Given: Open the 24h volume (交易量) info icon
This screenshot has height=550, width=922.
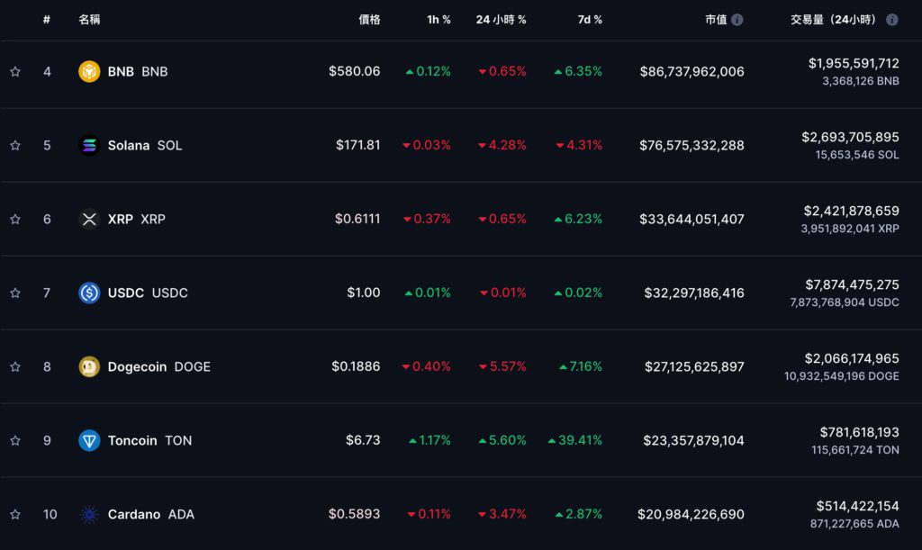Looking at the screenshot, I should click(891, 20).
